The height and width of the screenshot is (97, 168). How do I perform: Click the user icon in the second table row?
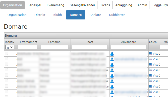tap(112, 59)
